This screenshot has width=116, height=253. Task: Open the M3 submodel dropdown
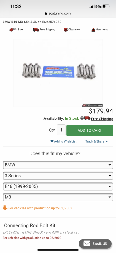[58, 197]
